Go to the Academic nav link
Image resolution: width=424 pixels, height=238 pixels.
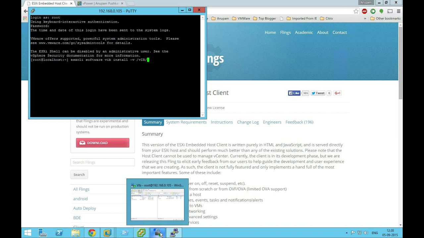point(304,32)
